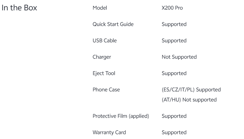This screenshot has width=244, height=139.
Task: Click the (AT/HU) Not supported text
Action: coord(189,100)
